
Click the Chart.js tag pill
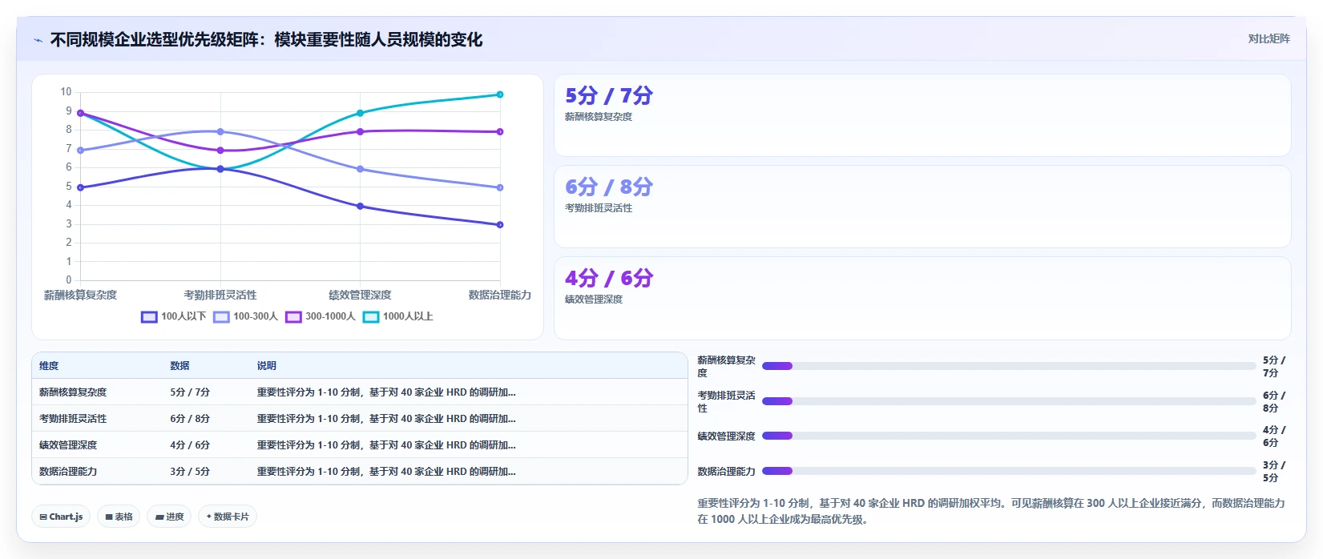click(x=61, y=517)
